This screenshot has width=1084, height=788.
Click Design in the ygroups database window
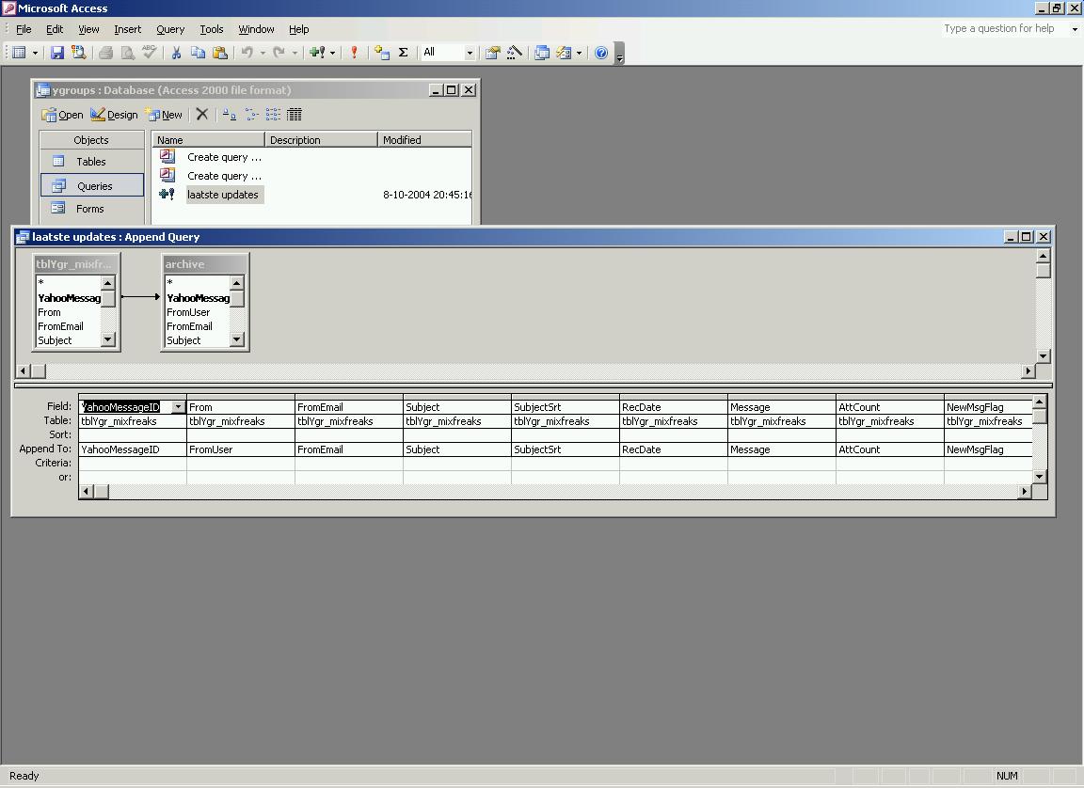click(114, 115)
